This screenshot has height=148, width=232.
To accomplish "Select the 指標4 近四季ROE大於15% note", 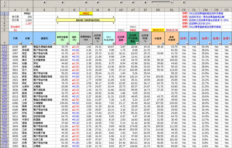I will pyautogui.click(x=196, y=23).
